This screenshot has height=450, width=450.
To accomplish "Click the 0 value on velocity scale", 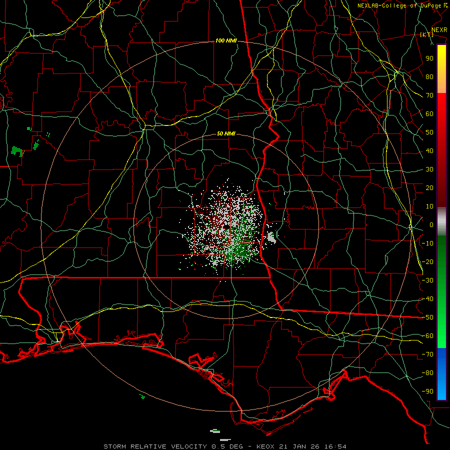I will (431, 224).
